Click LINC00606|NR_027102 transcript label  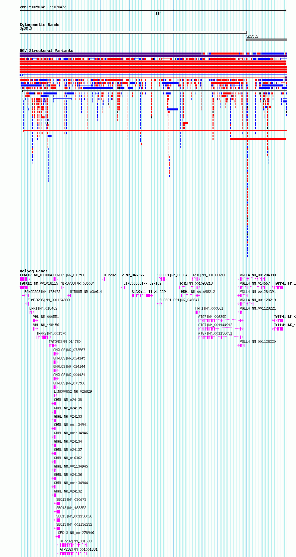point(143,283)
